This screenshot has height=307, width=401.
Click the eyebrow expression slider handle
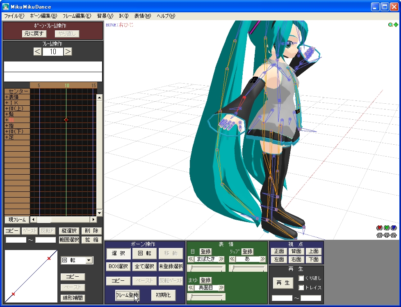click(x=192, y=296)
